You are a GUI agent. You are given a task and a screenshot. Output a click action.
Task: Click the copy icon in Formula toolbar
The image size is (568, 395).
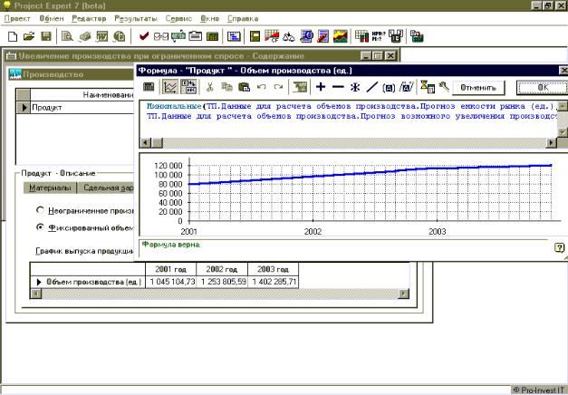pos(226,87)
